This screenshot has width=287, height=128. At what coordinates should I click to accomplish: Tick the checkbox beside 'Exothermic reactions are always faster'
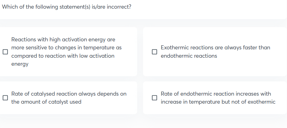point(154,52)
